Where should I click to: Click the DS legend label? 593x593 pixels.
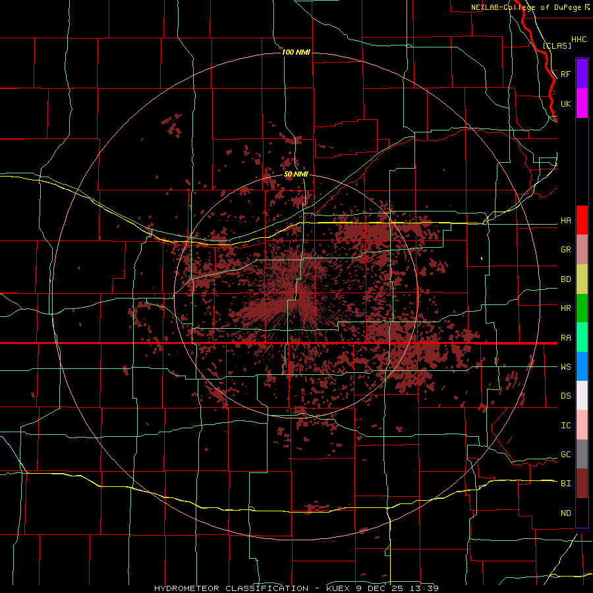[566, 396]
